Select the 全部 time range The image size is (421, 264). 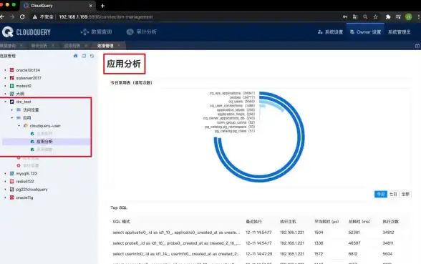405,194
